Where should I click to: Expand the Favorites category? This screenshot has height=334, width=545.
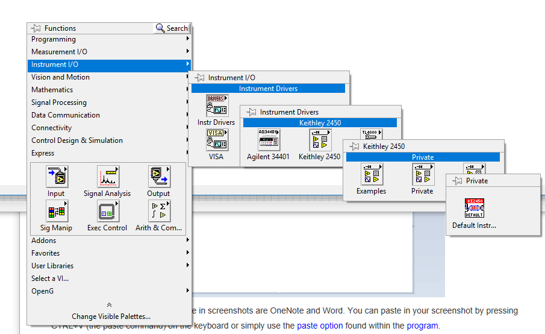[109, 253]
